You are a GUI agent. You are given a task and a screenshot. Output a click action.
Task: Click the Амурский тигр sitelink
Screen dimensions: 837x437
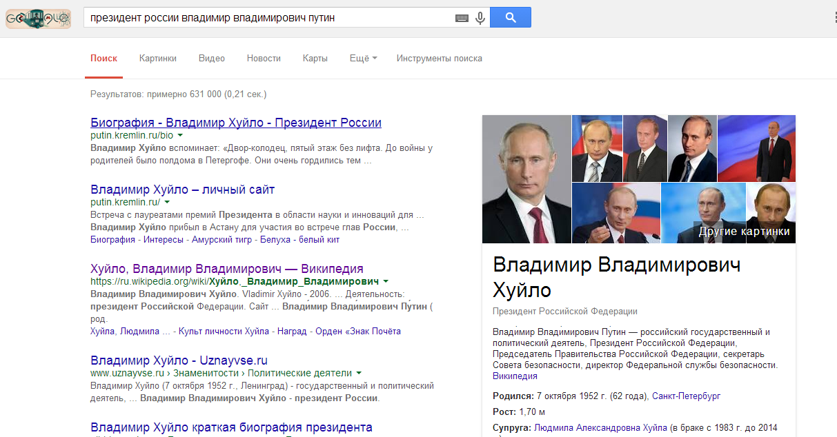[x=221, y=240]
